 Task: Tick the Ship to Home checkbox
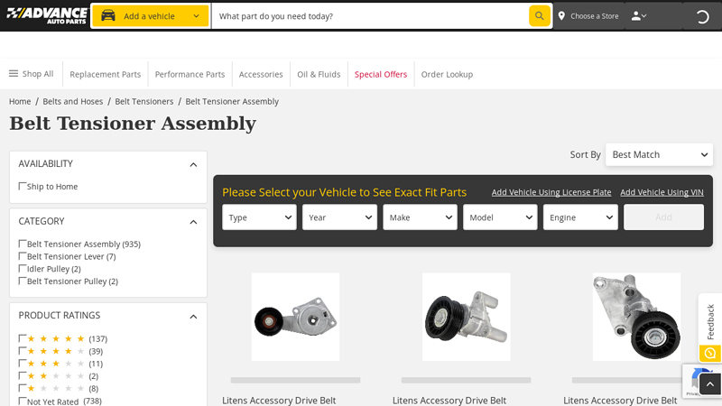22,186
